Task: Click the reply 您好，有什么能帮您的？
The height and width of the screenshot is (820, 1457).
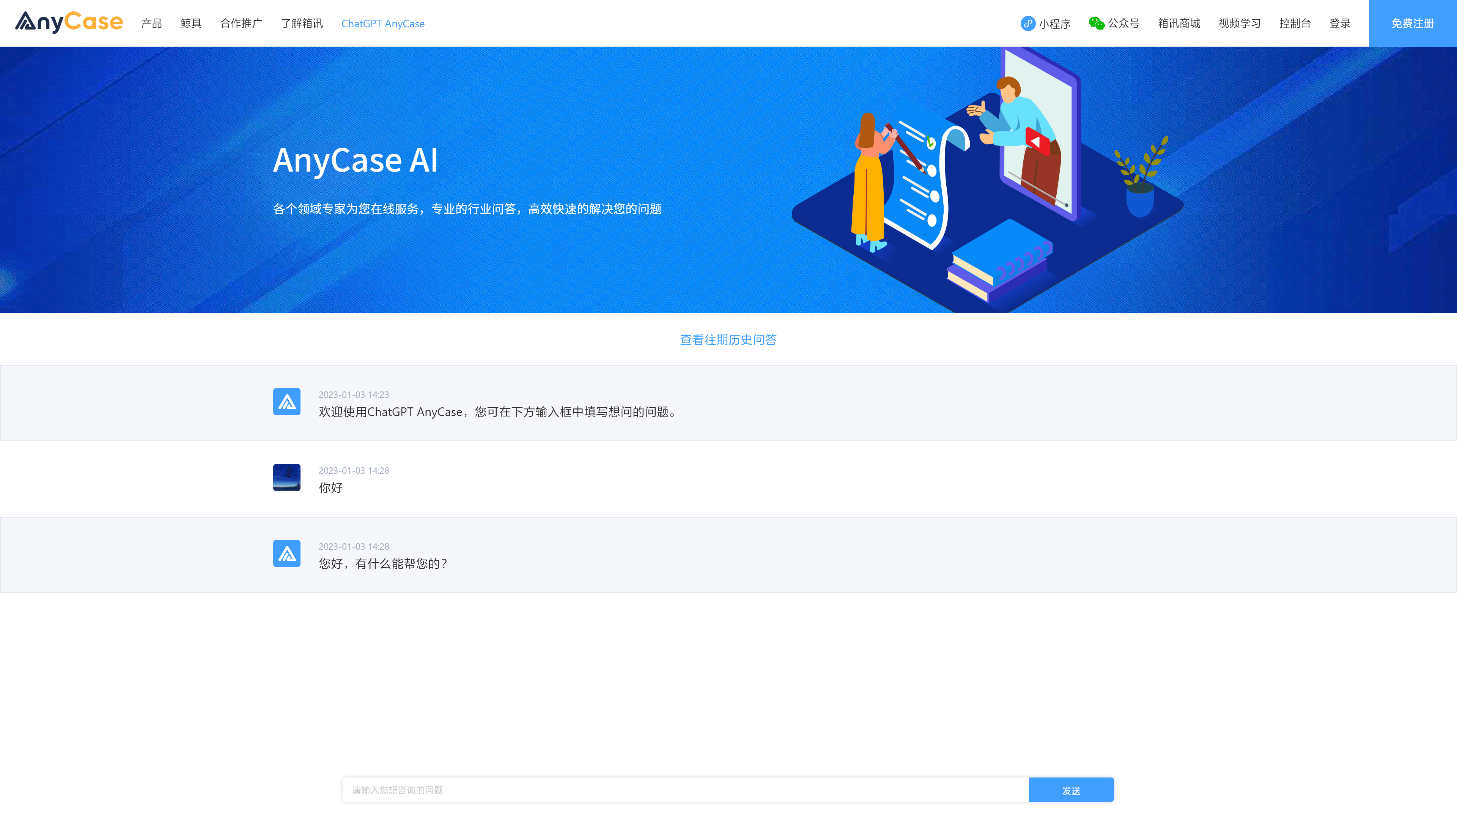Action: coord(383,564)
